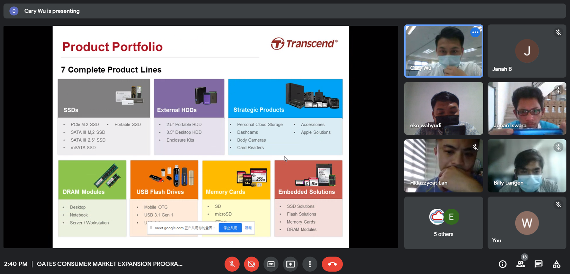Click the 'Accessories' bullet
Screen dimensions: 570x274
tap(313, 125)
